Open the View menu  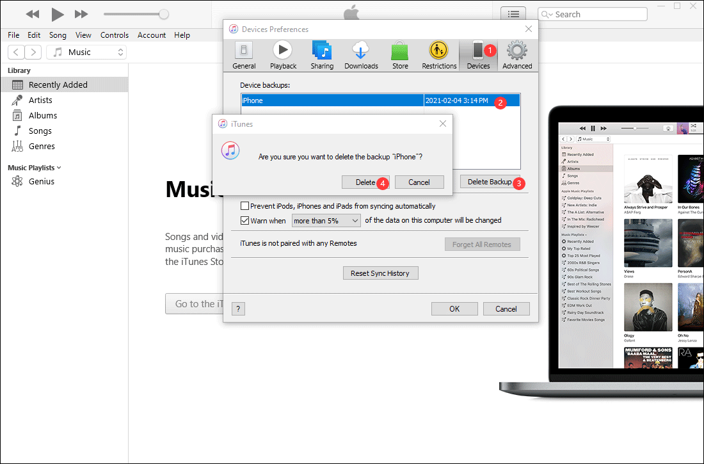pyautogui.click(x=83, y=35)
